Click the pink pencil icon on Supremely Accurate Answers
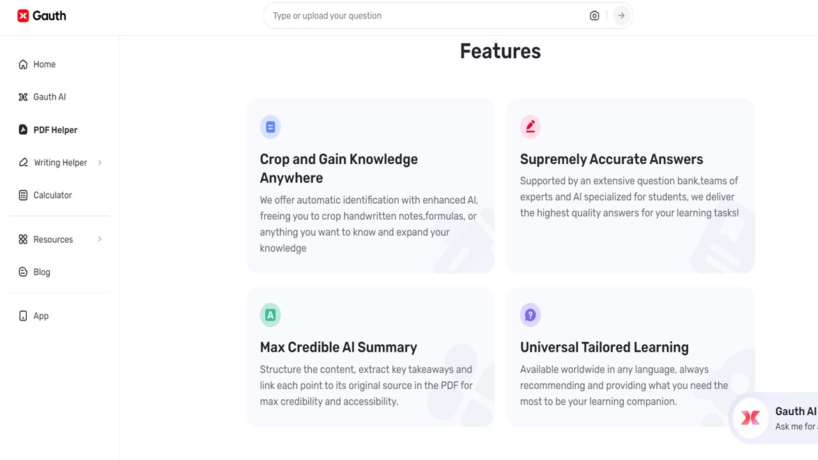Viewport: 818px width, 460px height. click(530, 126)
